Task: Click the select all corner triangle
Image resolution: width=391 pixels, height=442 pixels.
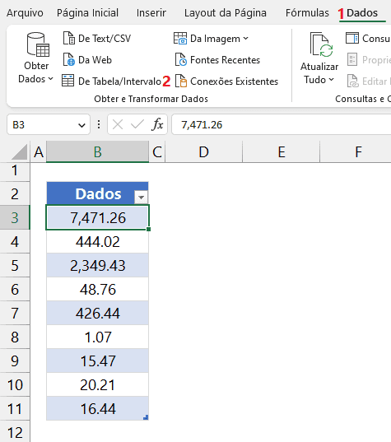Action: click(x=20, y=152)
